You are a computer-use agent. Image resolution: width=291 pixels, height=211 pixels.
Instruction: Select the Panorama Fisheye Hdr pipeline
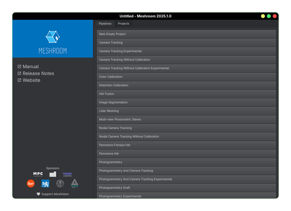tap(186, 145)
